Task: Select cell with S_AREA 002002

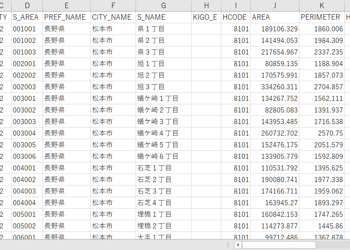Action: [27, 75]
